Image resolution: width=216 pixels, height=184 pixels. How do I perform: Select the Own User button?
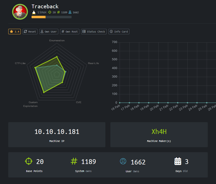coord(49,32)
